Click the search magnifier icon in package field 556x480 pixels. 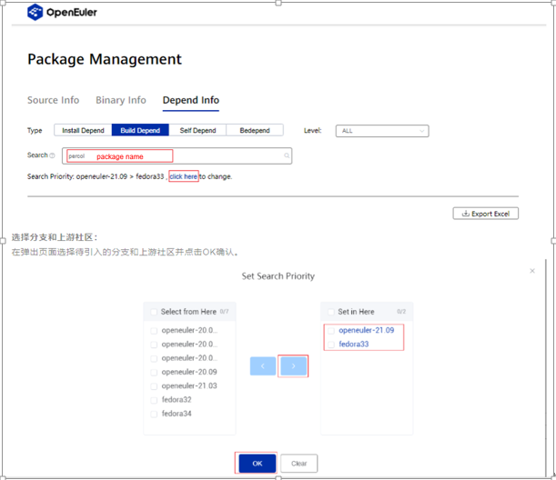[287, 156]
